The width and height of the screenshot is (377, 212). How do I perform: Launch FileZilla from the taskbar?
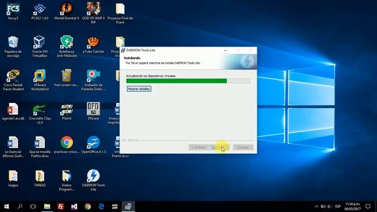[61, 206]
